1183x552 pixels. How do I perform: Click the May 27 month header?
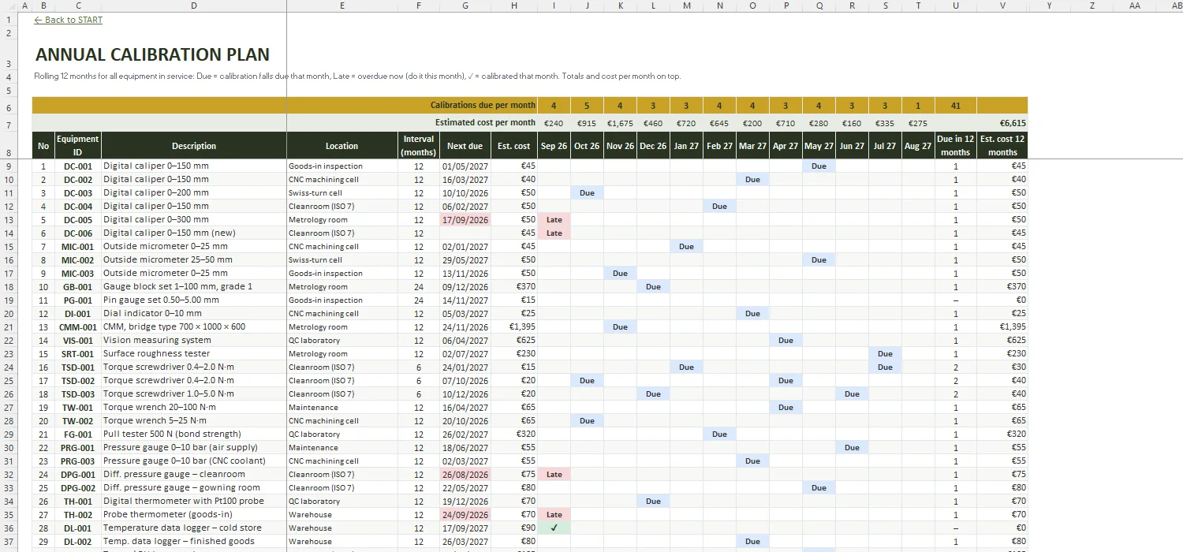tap(819, 146)
